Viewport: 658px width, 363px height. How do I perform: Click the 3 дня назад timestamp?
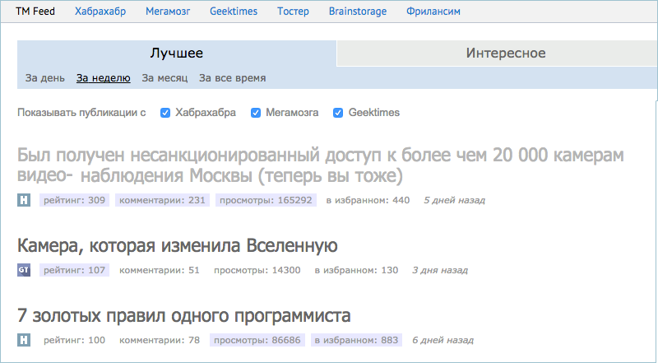tap(440, 270)
